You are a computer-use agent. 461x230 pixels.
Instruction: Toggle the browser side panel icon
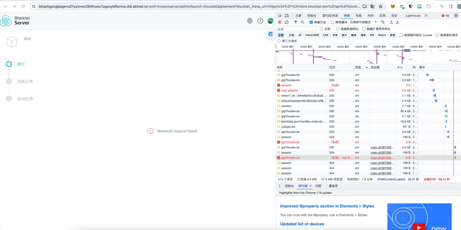point(450,6)
